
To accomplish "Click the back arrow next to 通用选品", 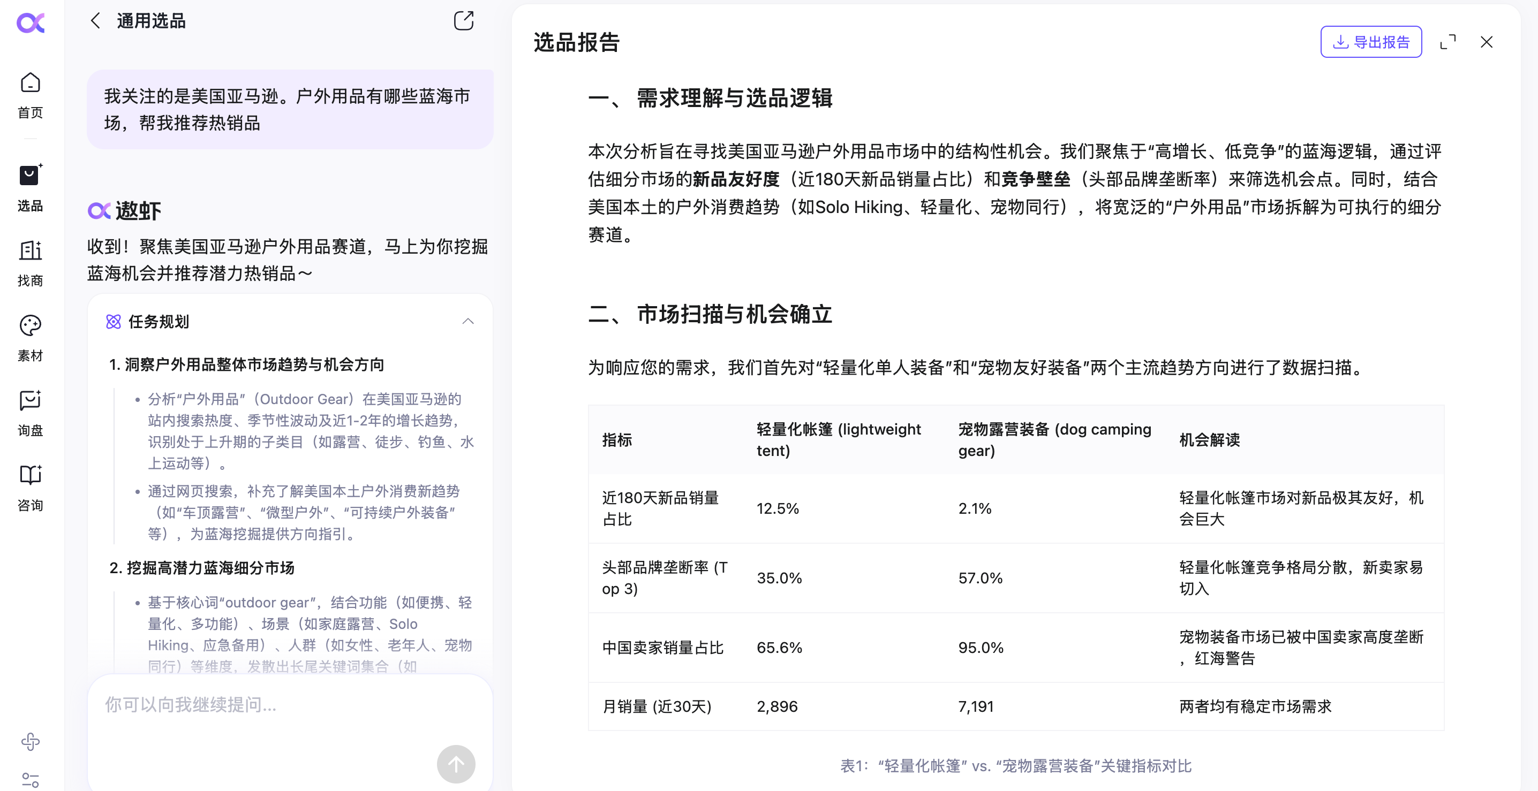I will [x=95, y=21].
